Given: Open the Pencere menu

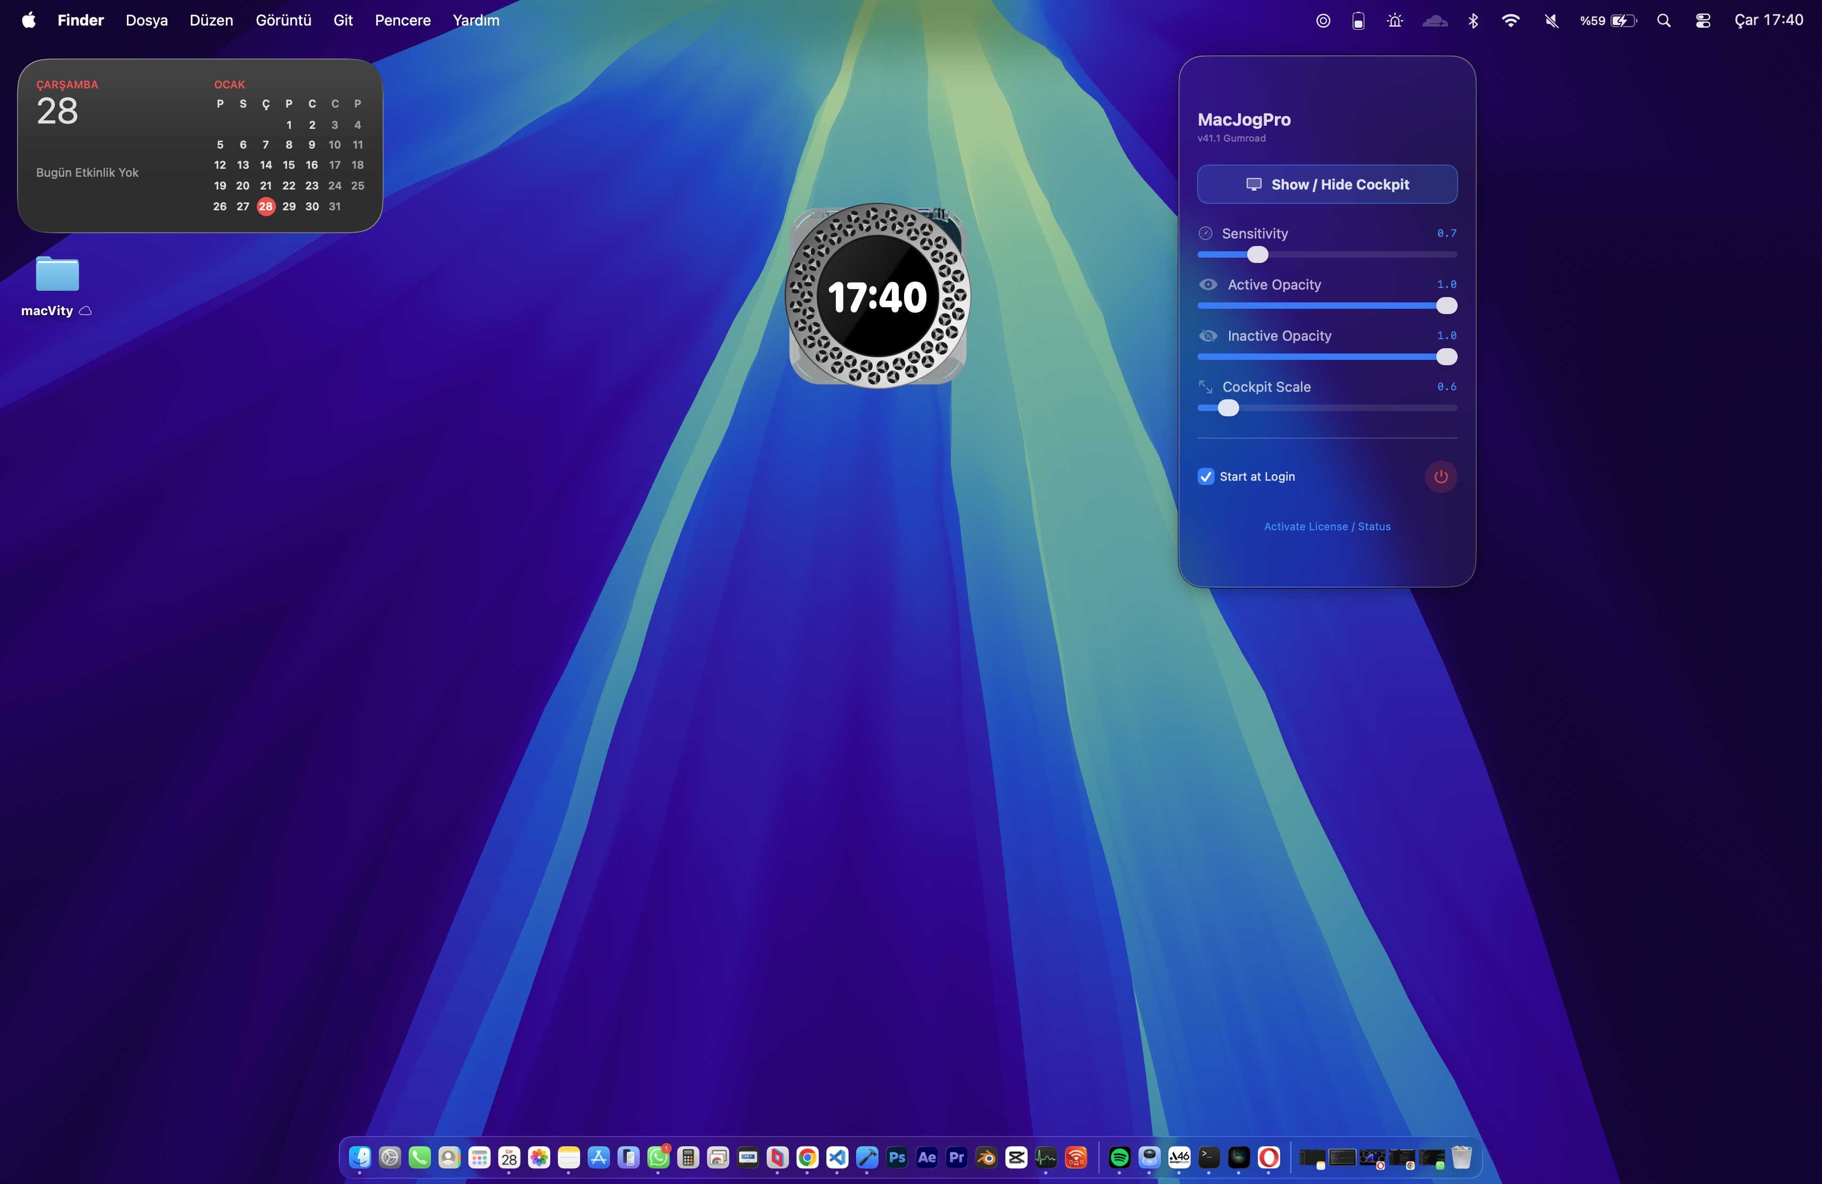Looking at the screenshot, I should click(x=402, y=20).
